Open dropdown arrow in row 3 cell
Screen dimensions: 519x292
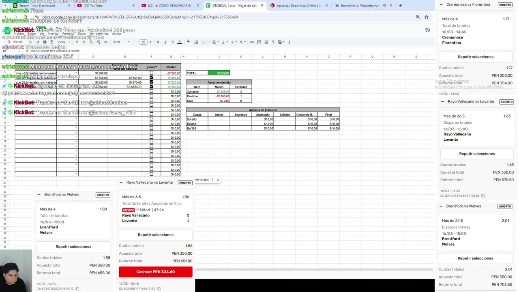[x=76, y=73]
